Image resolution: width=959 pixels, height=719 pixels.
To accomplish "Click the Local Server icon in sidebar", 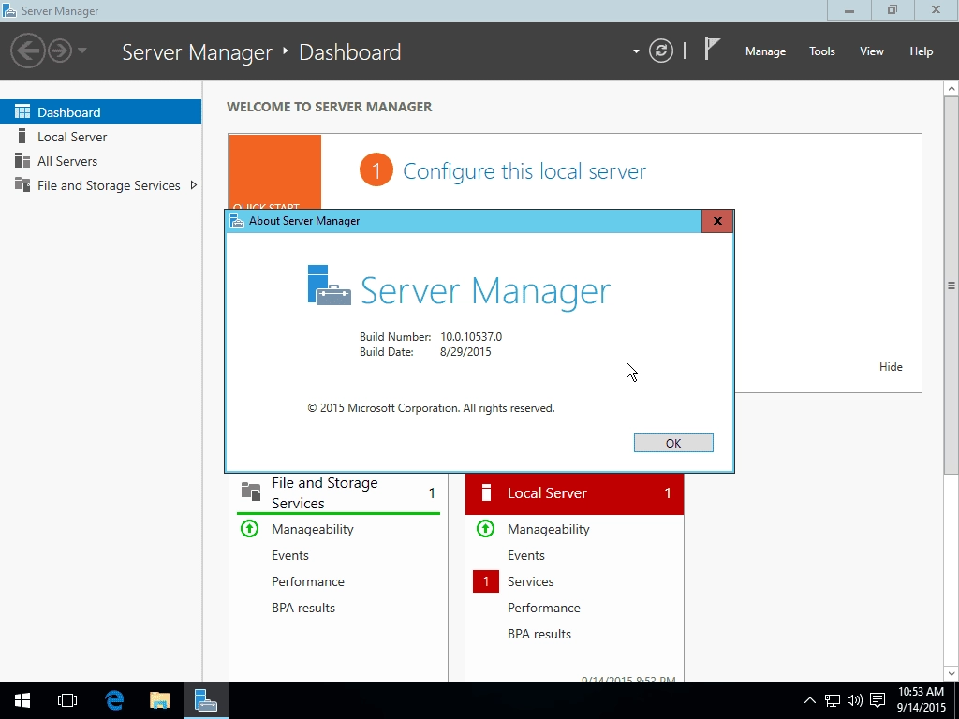I will tap(22, 136).
